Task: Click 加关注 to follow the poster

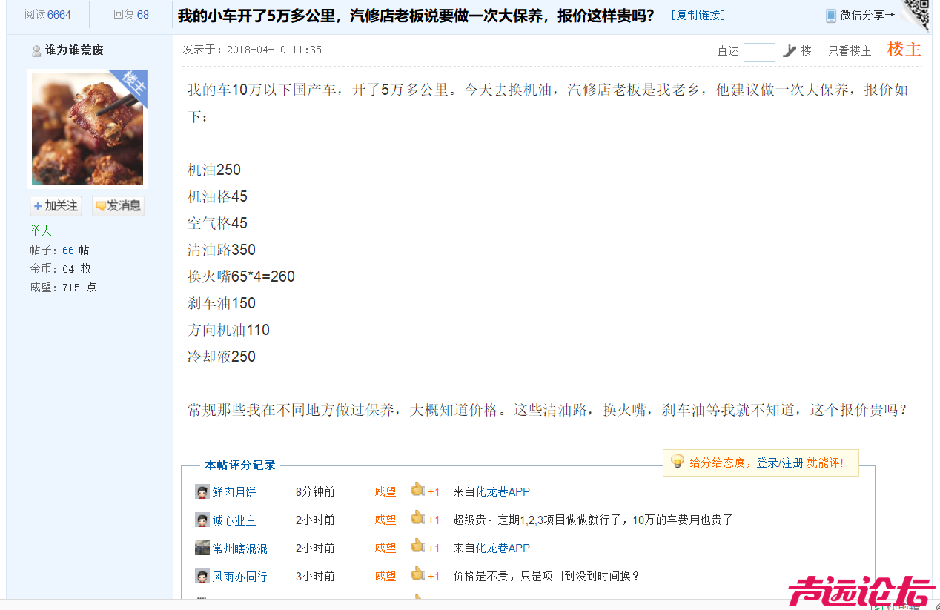Action: point(55,205)
